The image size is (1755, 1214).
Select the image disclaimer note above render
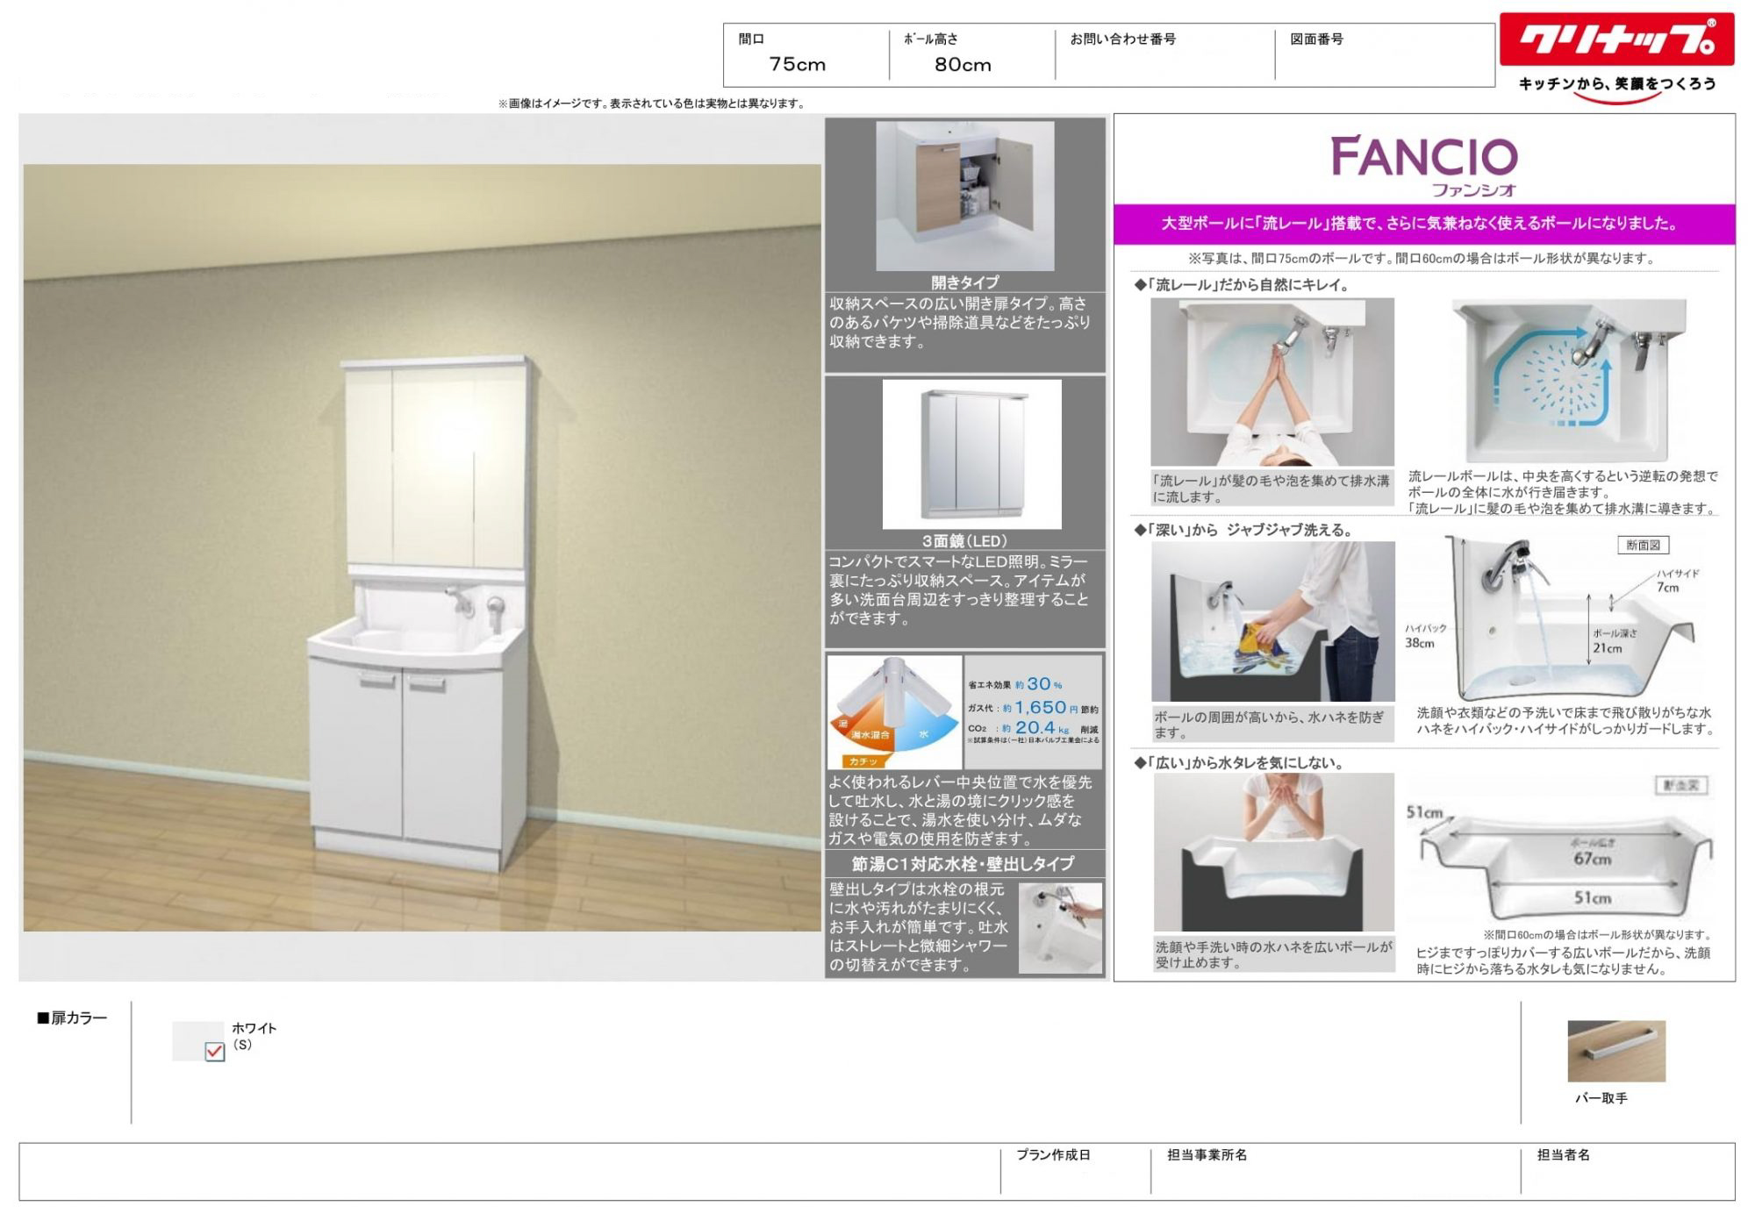point(652,104)
